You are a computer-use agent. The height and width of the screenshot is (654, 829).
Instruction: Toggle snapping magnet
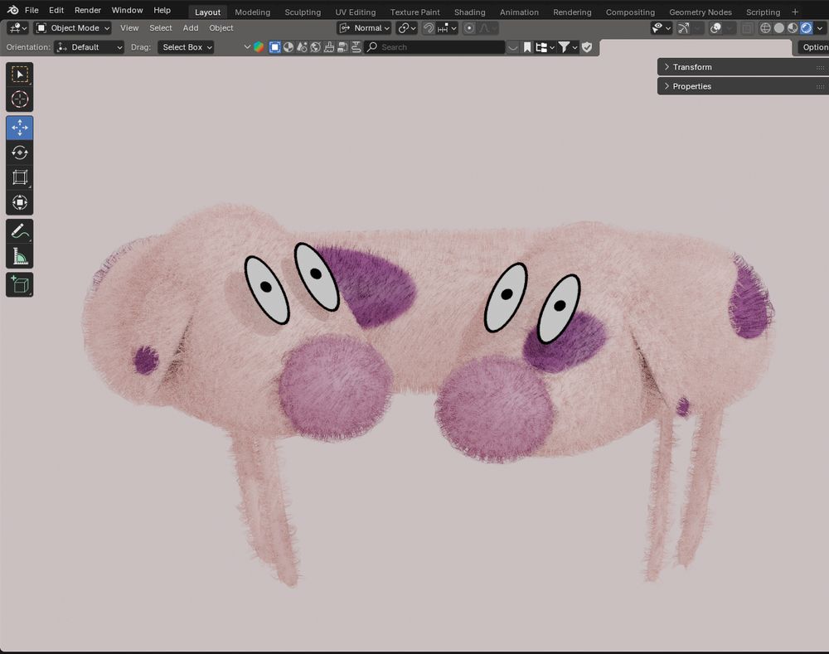429,28
